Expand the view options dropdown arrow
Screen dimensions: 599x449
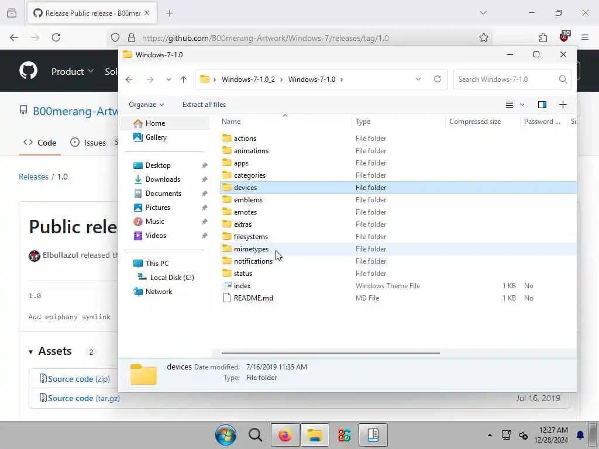pyautogui.click(x=522, y=105)
